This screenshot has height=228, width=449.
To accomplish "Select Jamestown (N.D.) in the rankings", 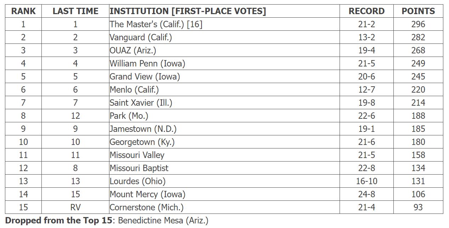I will pyautogui.click(x=143, y=129).
